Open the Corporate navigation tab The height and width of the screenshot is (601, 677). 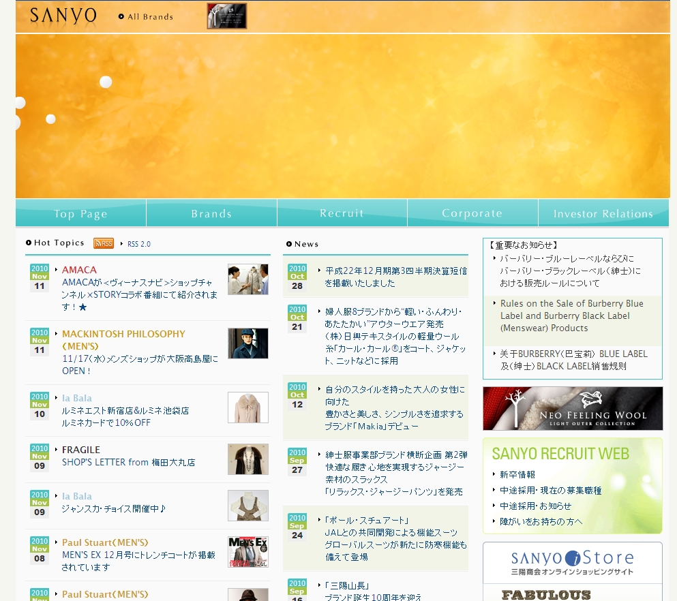pos(472,213)
